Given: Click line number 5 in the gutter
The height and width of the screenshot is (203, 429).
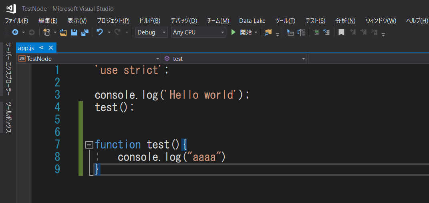Looking at the screenshot, I should point(57,120).
